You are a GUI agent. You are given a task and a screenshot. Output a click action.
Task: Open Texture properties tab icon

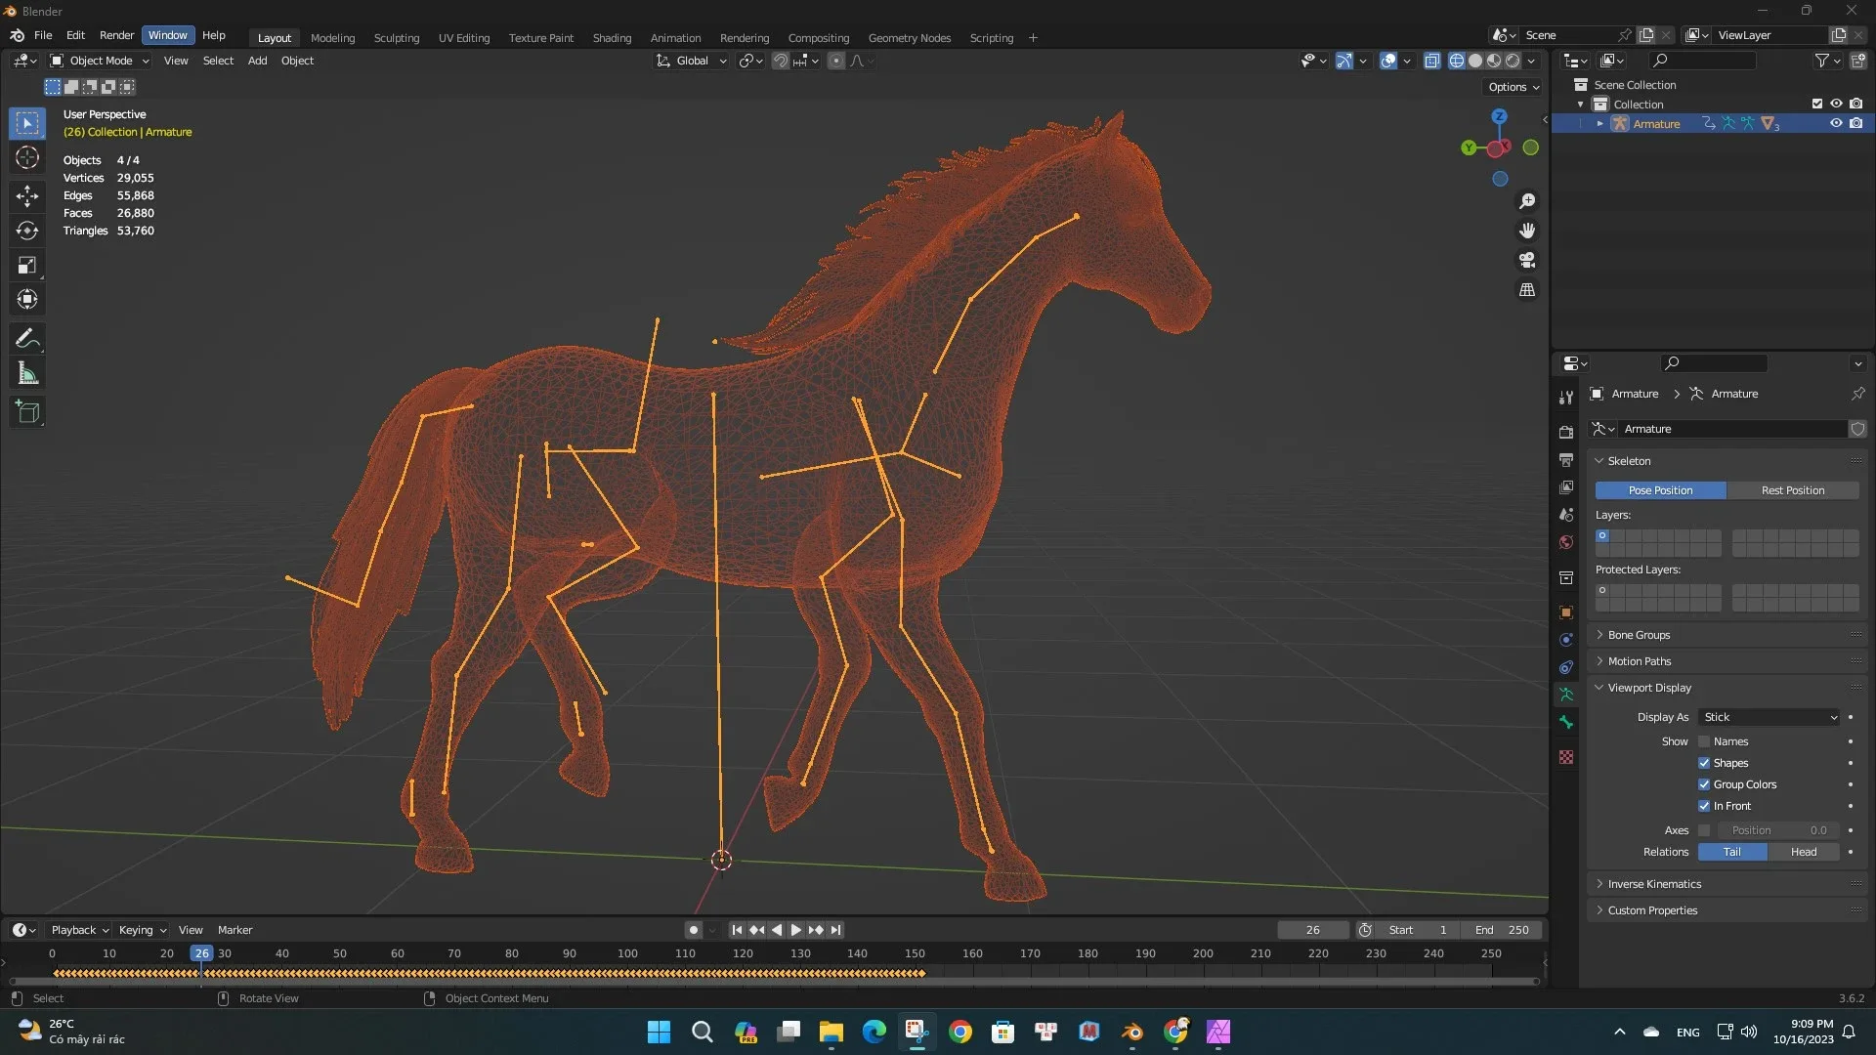[x=1566, y=757]
